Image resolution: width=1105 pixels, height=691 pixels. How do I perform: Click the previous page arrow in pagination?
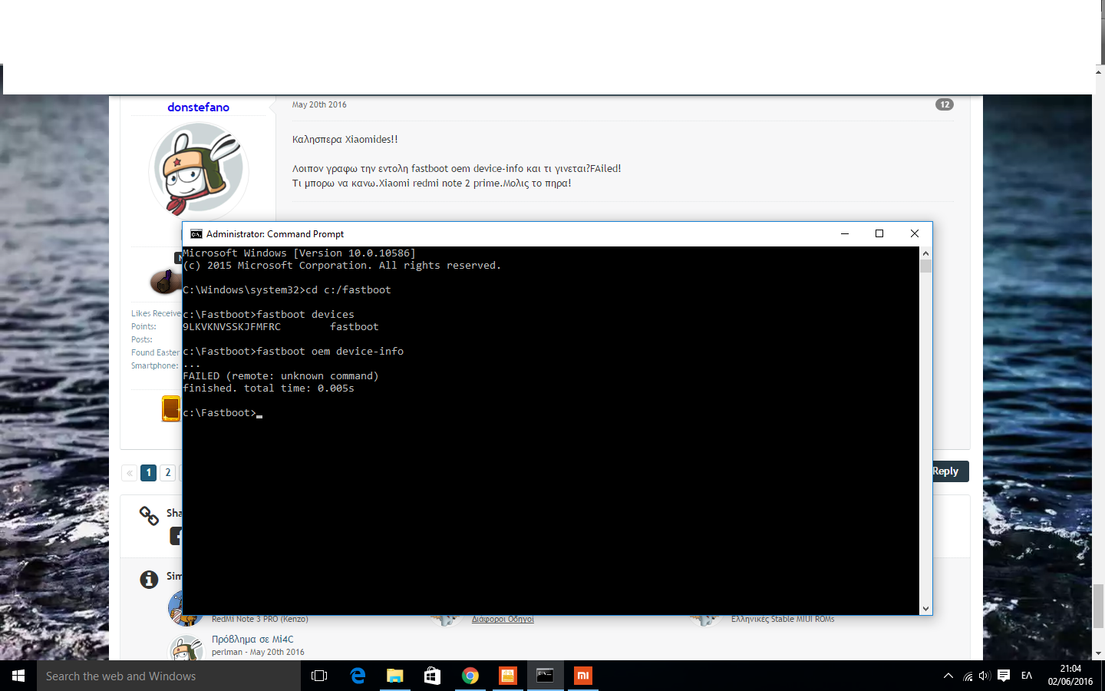pos(130,472)
